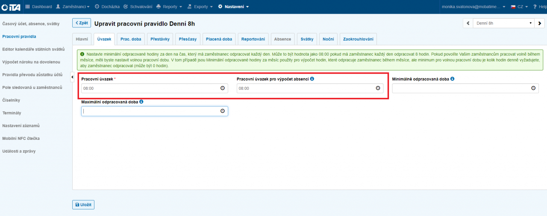Click clock icon in Maximální odpracovaná doba field
The height and width of the screenshot is (216, 547).
tap(222, 111)
